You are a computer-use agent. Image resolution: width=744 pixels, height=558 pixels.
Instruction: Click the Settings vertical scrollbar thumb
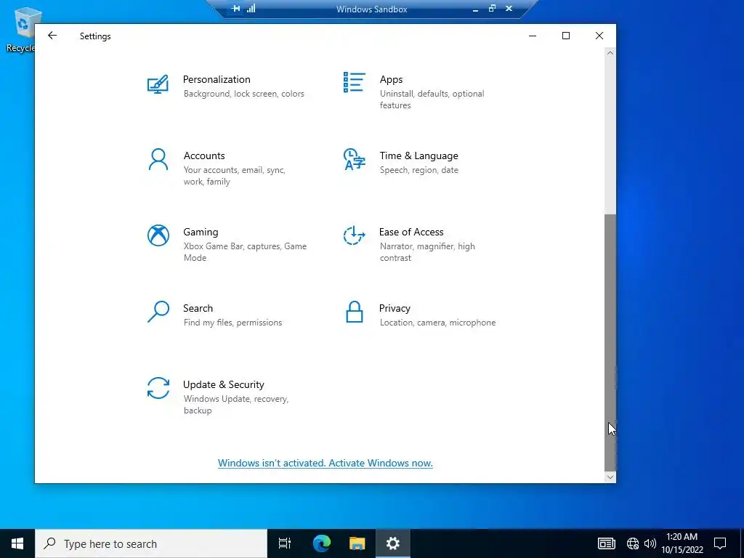[x=610, y=341]
